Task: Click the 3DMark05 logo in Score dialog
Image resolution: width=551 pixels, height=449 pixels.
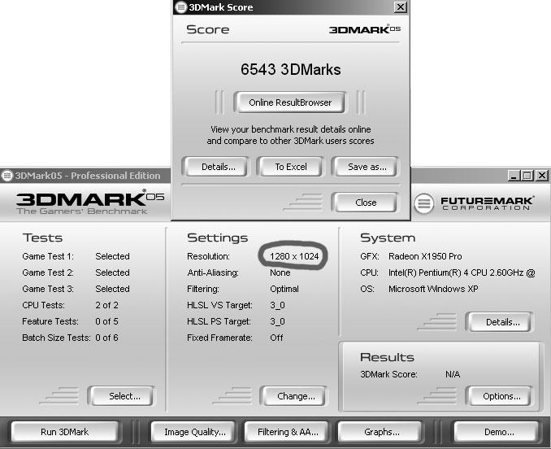Action: (x=364, y=29)
